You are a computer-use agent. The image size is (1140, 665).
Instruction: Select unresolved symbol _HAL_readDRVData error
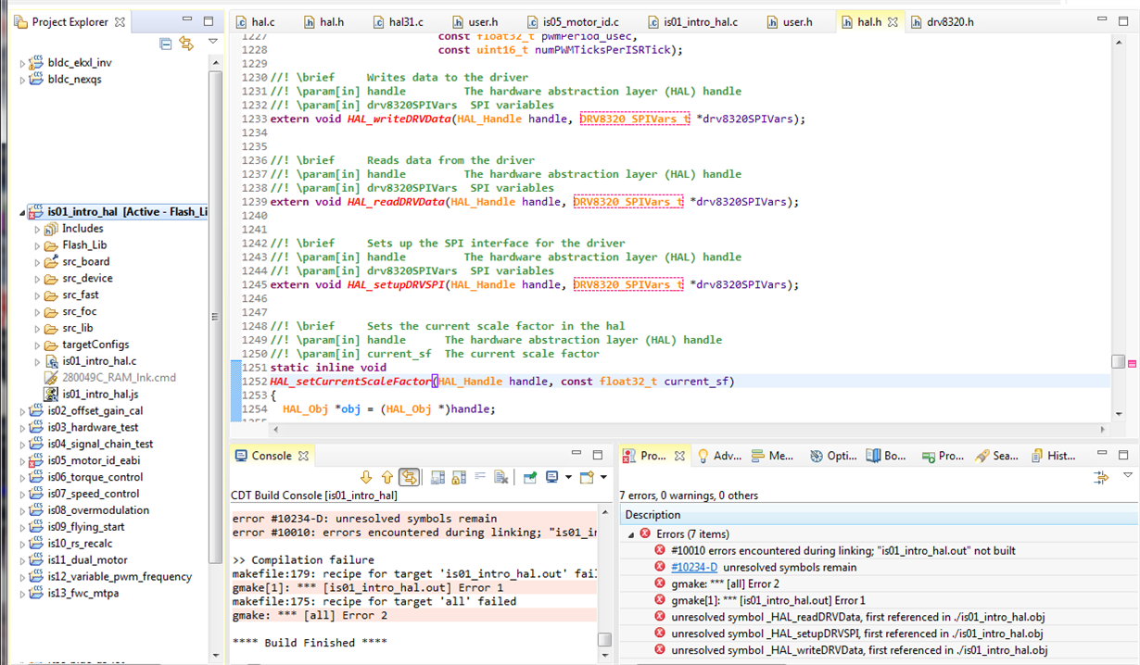(857, 617)
